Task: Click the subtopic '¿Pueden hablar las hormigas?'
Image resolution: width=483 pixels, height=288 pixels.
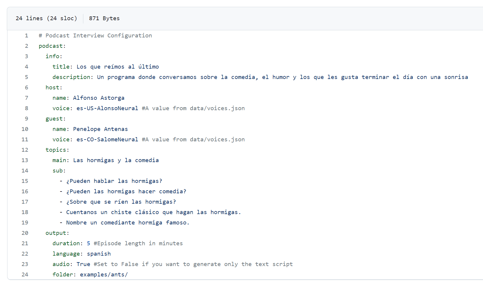Action: (x=114, y=181)
